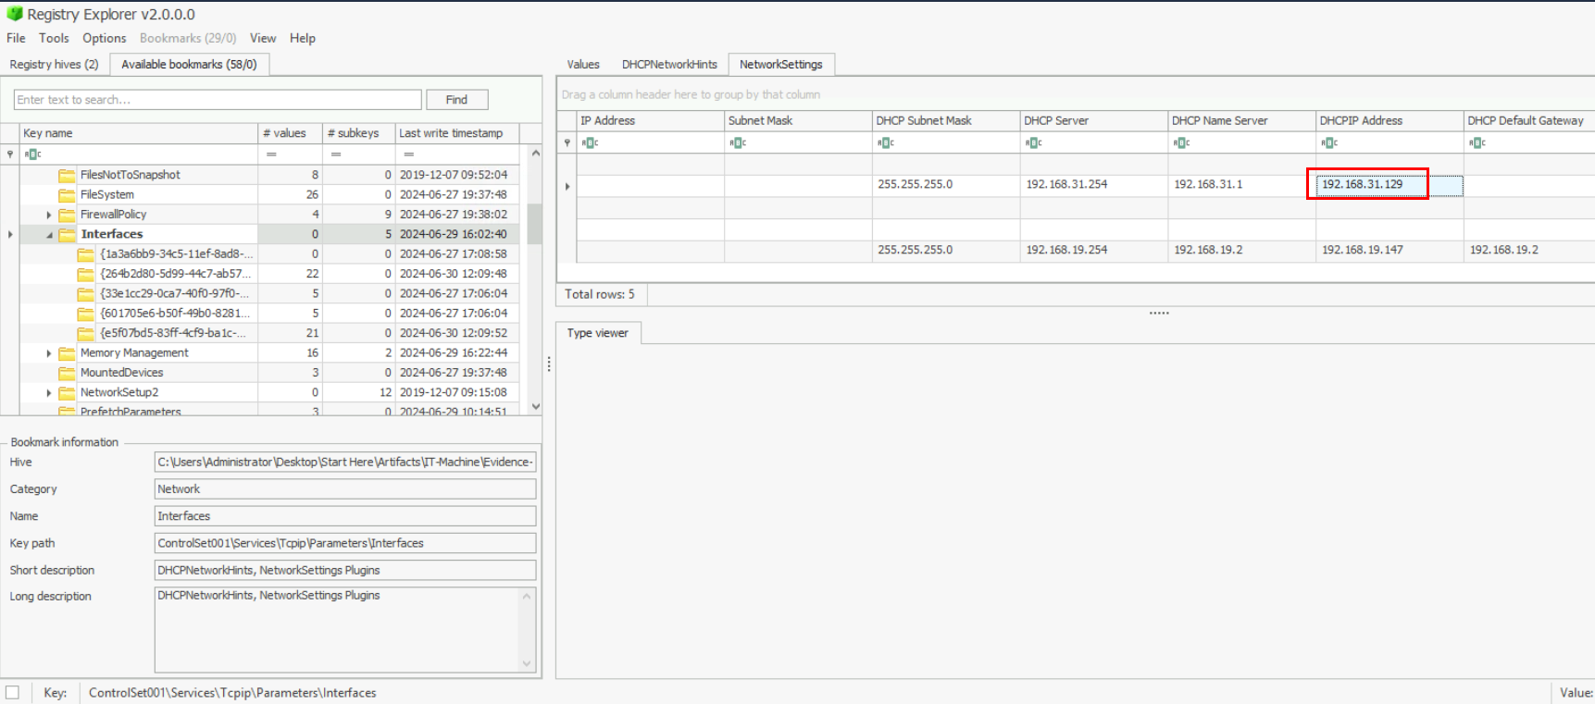Click the FileSystem folder icon
Viewport: 1595px width, 704px height.
tap(67, 195)
